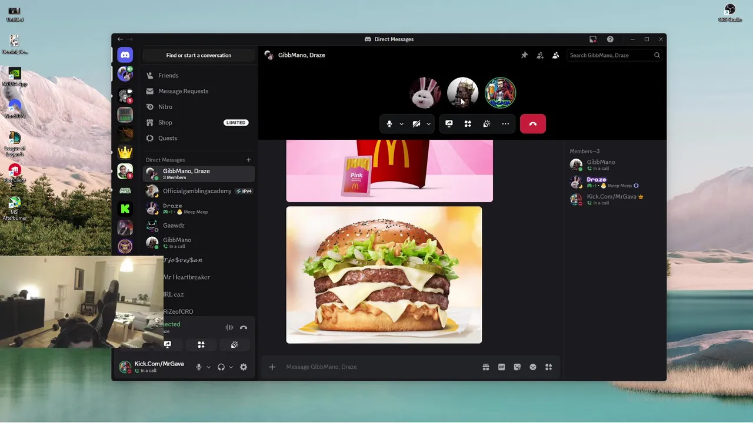Open Discord inbox icon in title bar
Screen dimensions: 753x423
(x=593, y=39)
